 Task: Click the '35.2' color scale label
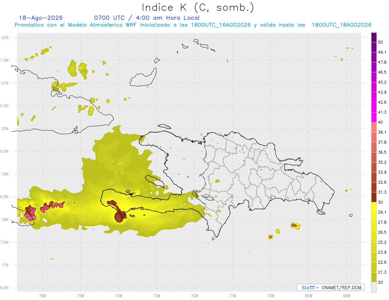coord(382,162)
